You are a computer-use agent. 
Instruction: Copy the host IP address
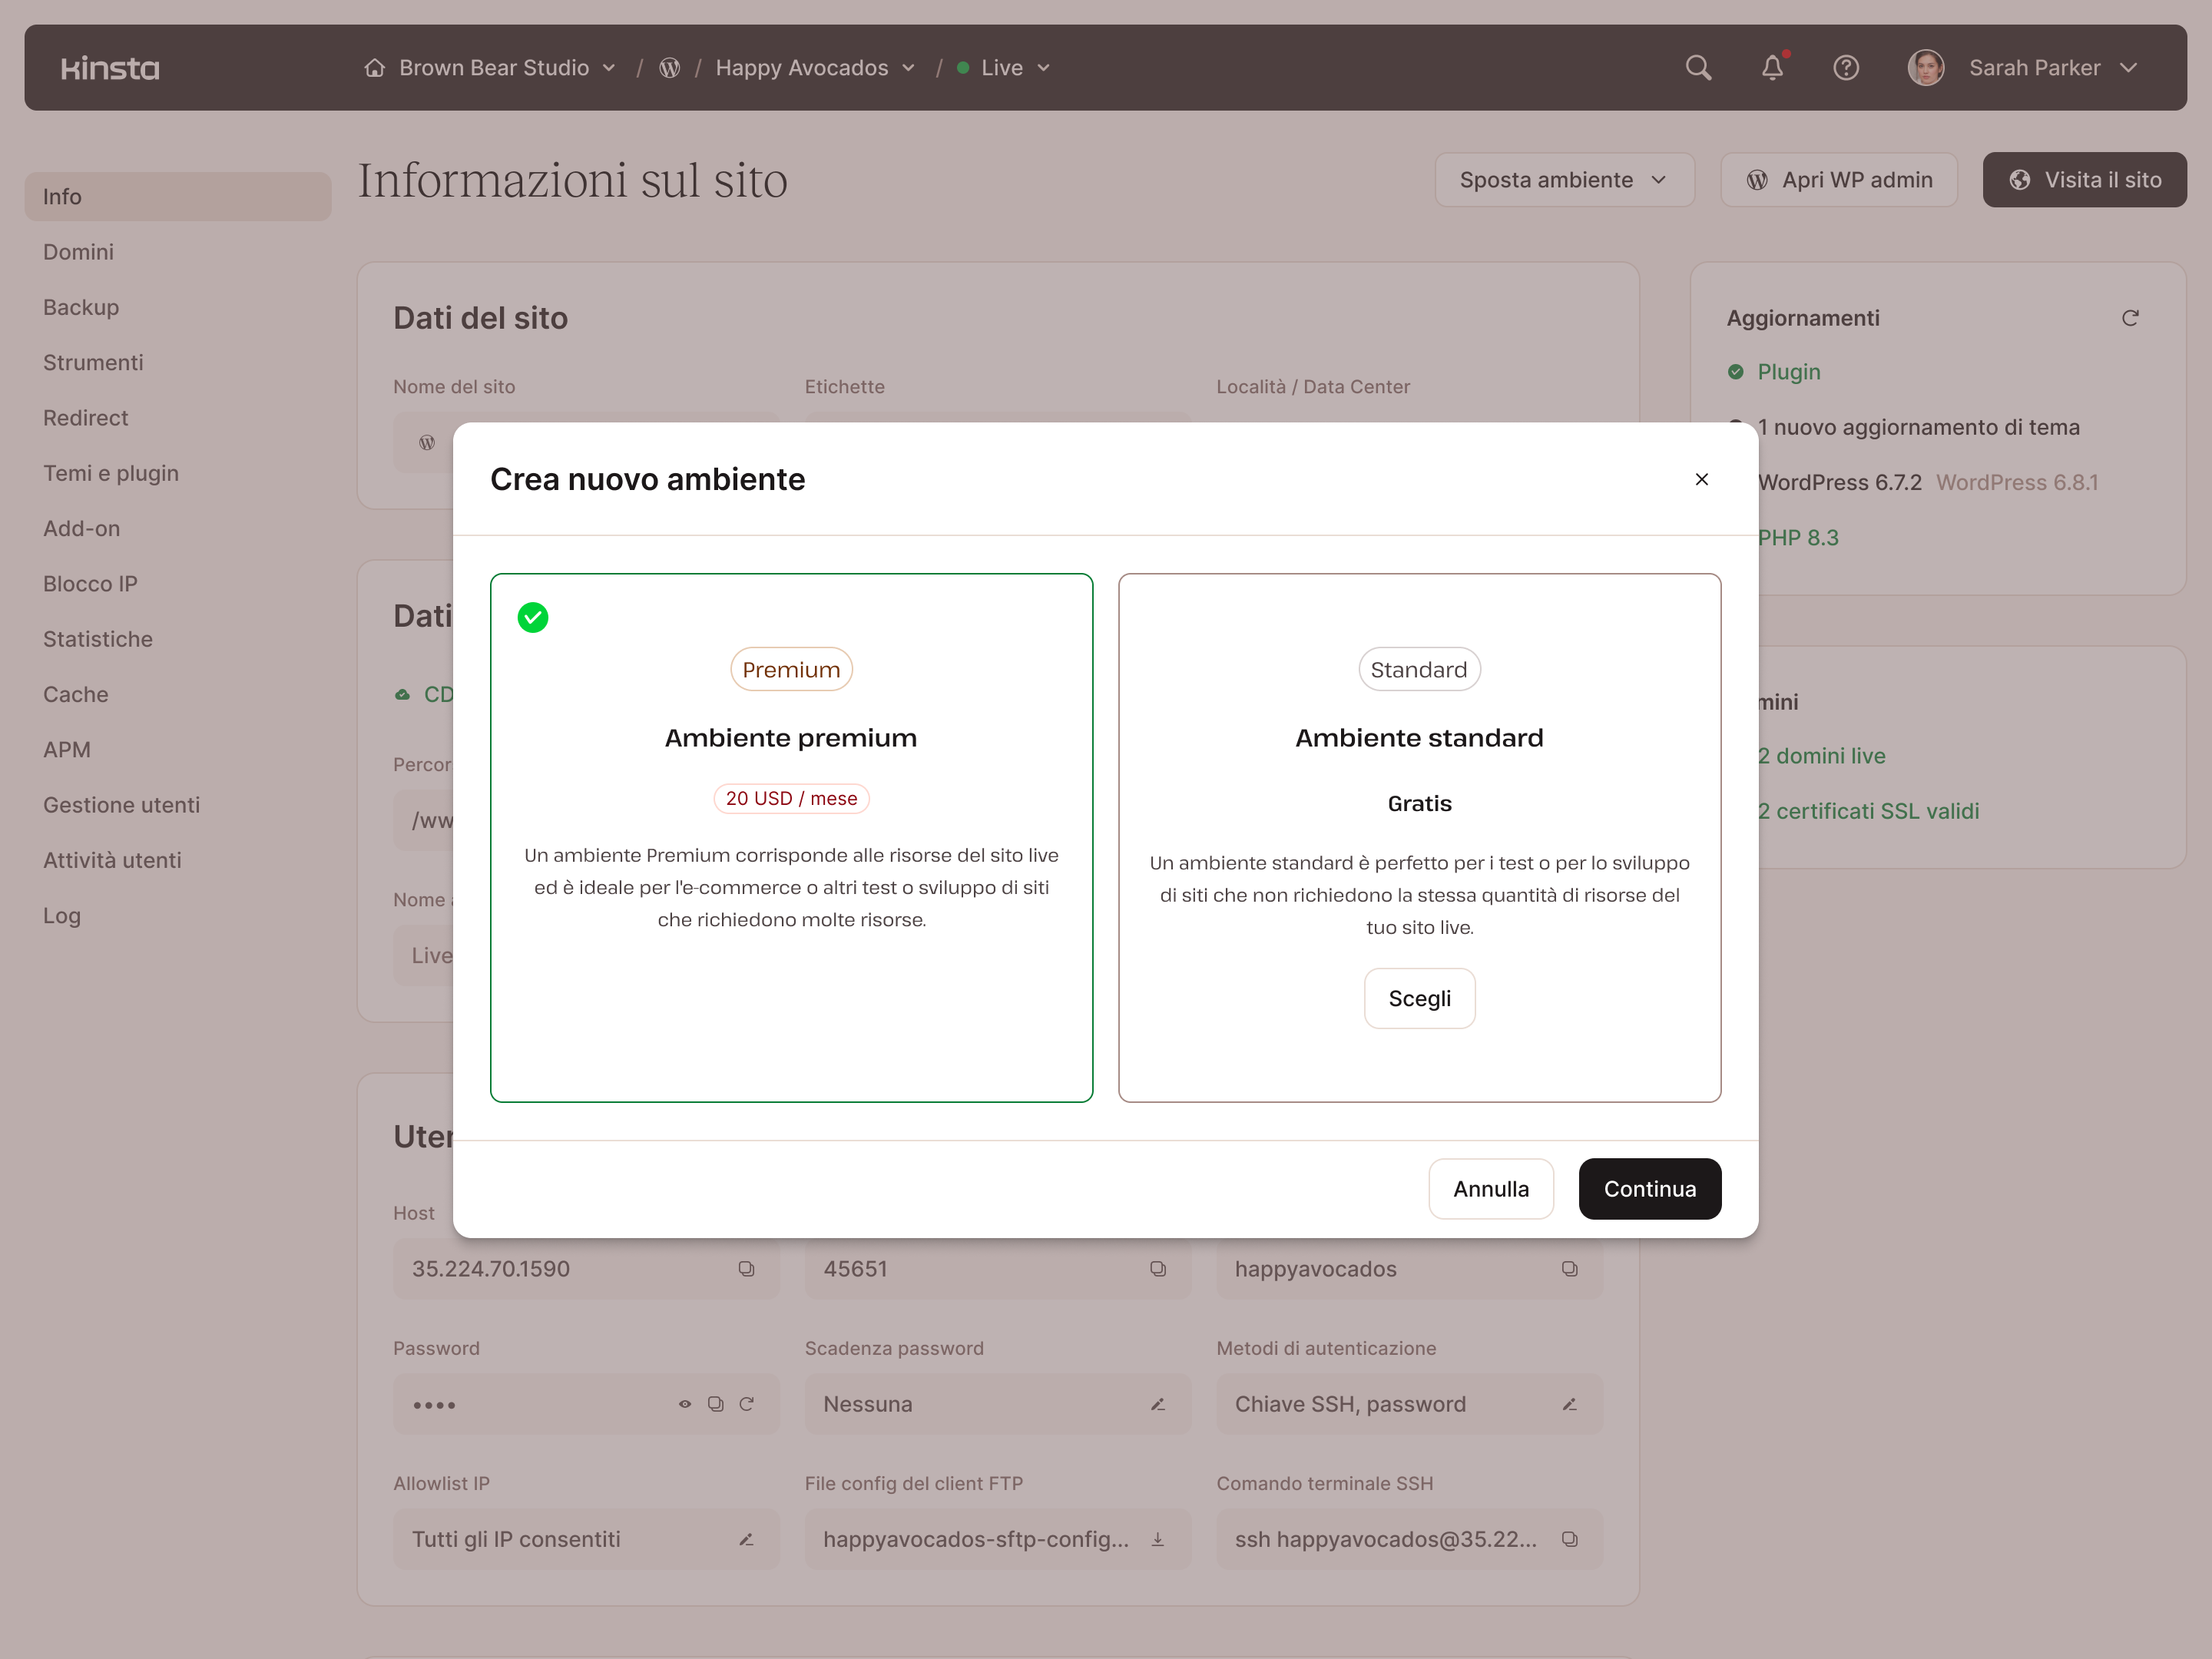747,1269
